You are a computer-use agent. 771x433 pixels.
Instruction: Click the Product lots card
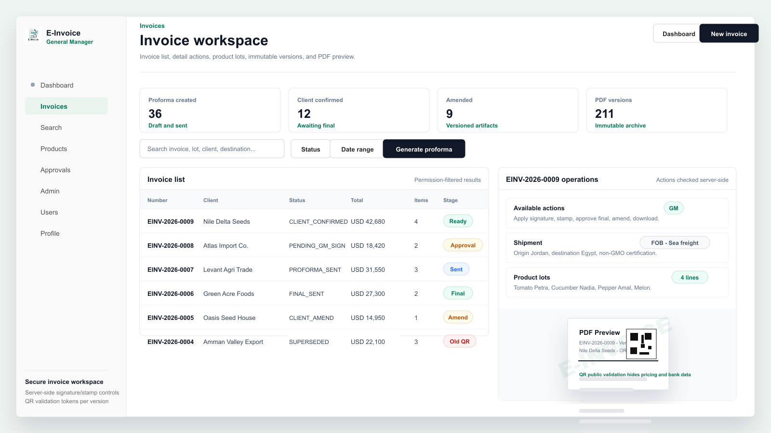point(617,282)
